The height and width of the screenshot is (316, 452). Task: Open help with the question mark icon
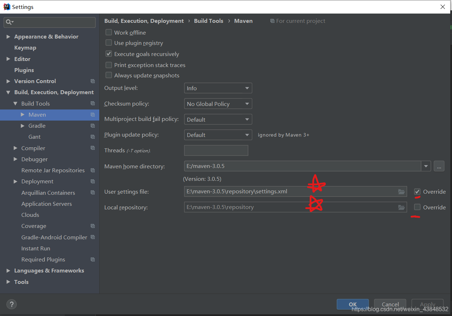pyautogui.click(x=11, y=304)
